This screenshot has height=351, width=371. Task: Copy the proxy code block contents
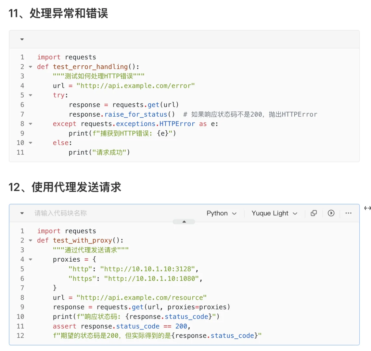pos(313,213)
